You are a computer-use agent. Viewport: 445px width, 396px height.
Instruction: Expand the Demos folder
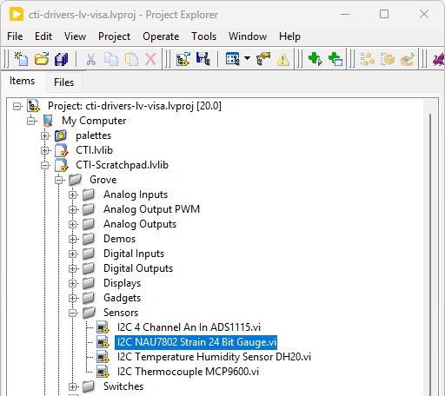point(73,239)
